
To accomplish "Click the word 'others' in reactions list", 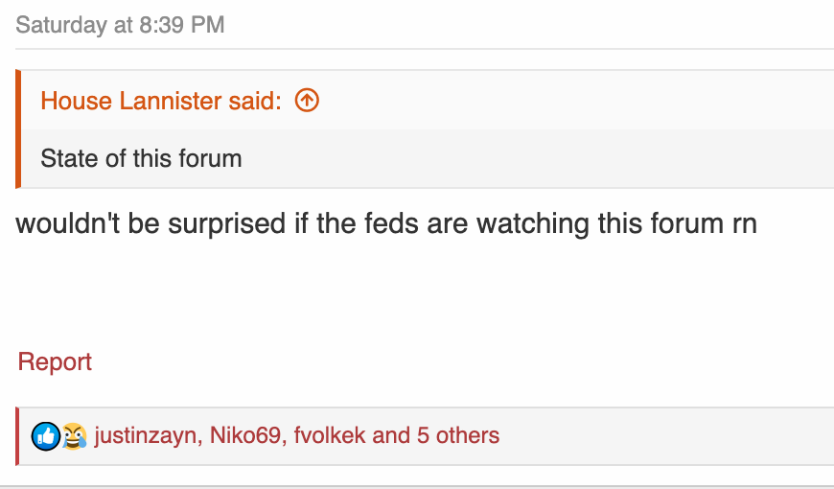I will 468,435.
